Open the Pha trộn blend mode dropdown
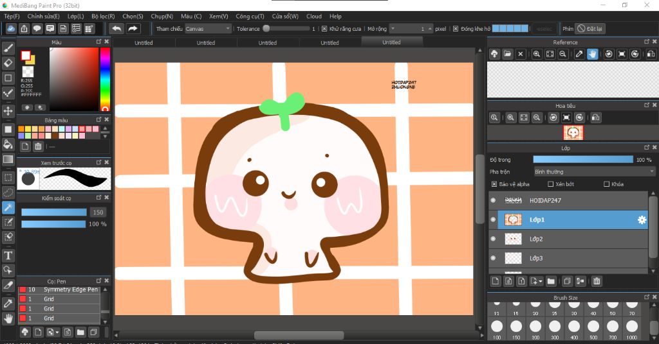659x344 pixels. coord(594,171)
